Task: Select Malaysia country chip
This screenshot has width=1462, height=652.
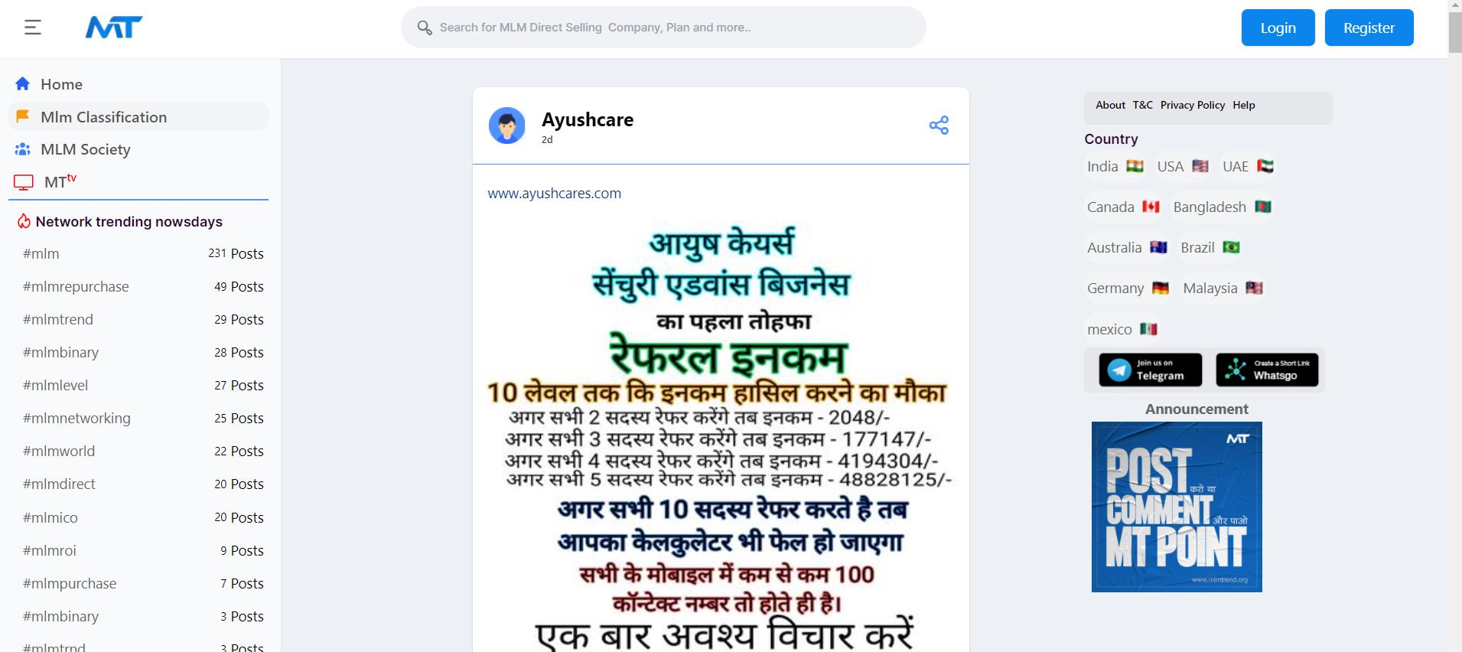Action: click(1223, 288)
